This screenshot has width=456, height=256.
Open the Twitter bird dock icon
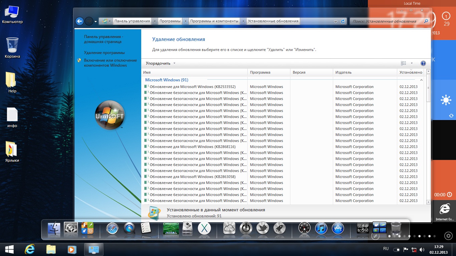point(263,229)
